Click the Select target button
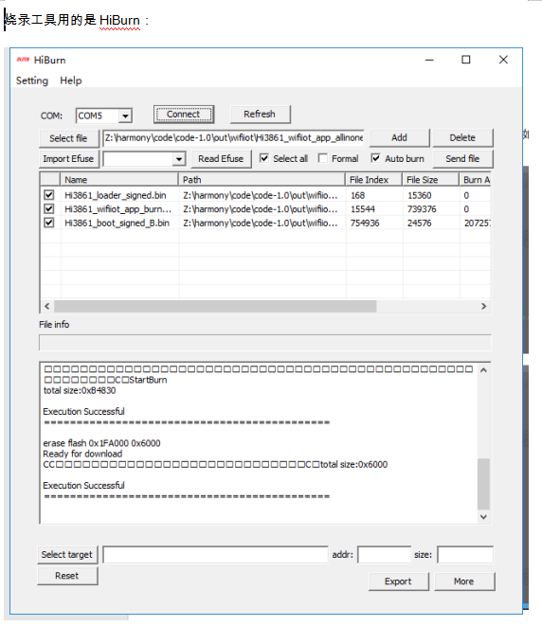542x626 pixels. [x=67, y=555]
